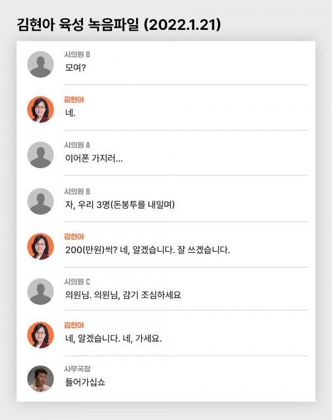Click the '김현아 육성 녹음파일 (2022.1.21)' title

coord(119,24)
